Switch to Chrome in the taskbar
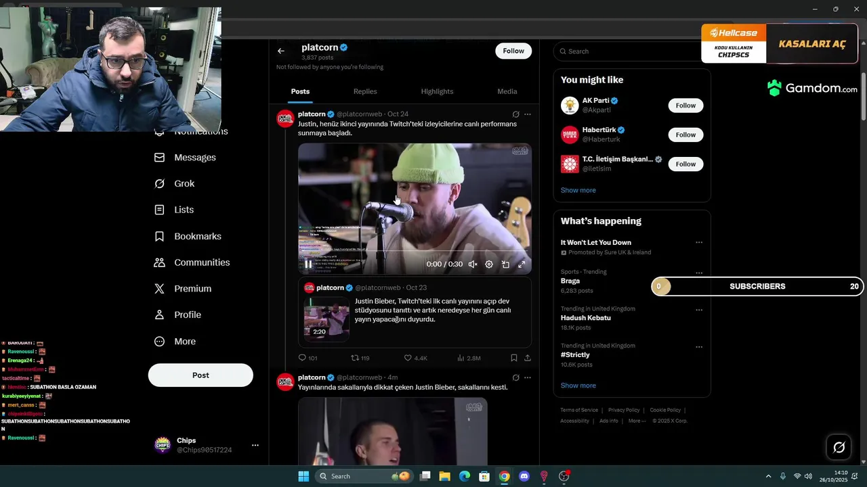This screenshot has width=867, height=487. click(x=504, y=476)
